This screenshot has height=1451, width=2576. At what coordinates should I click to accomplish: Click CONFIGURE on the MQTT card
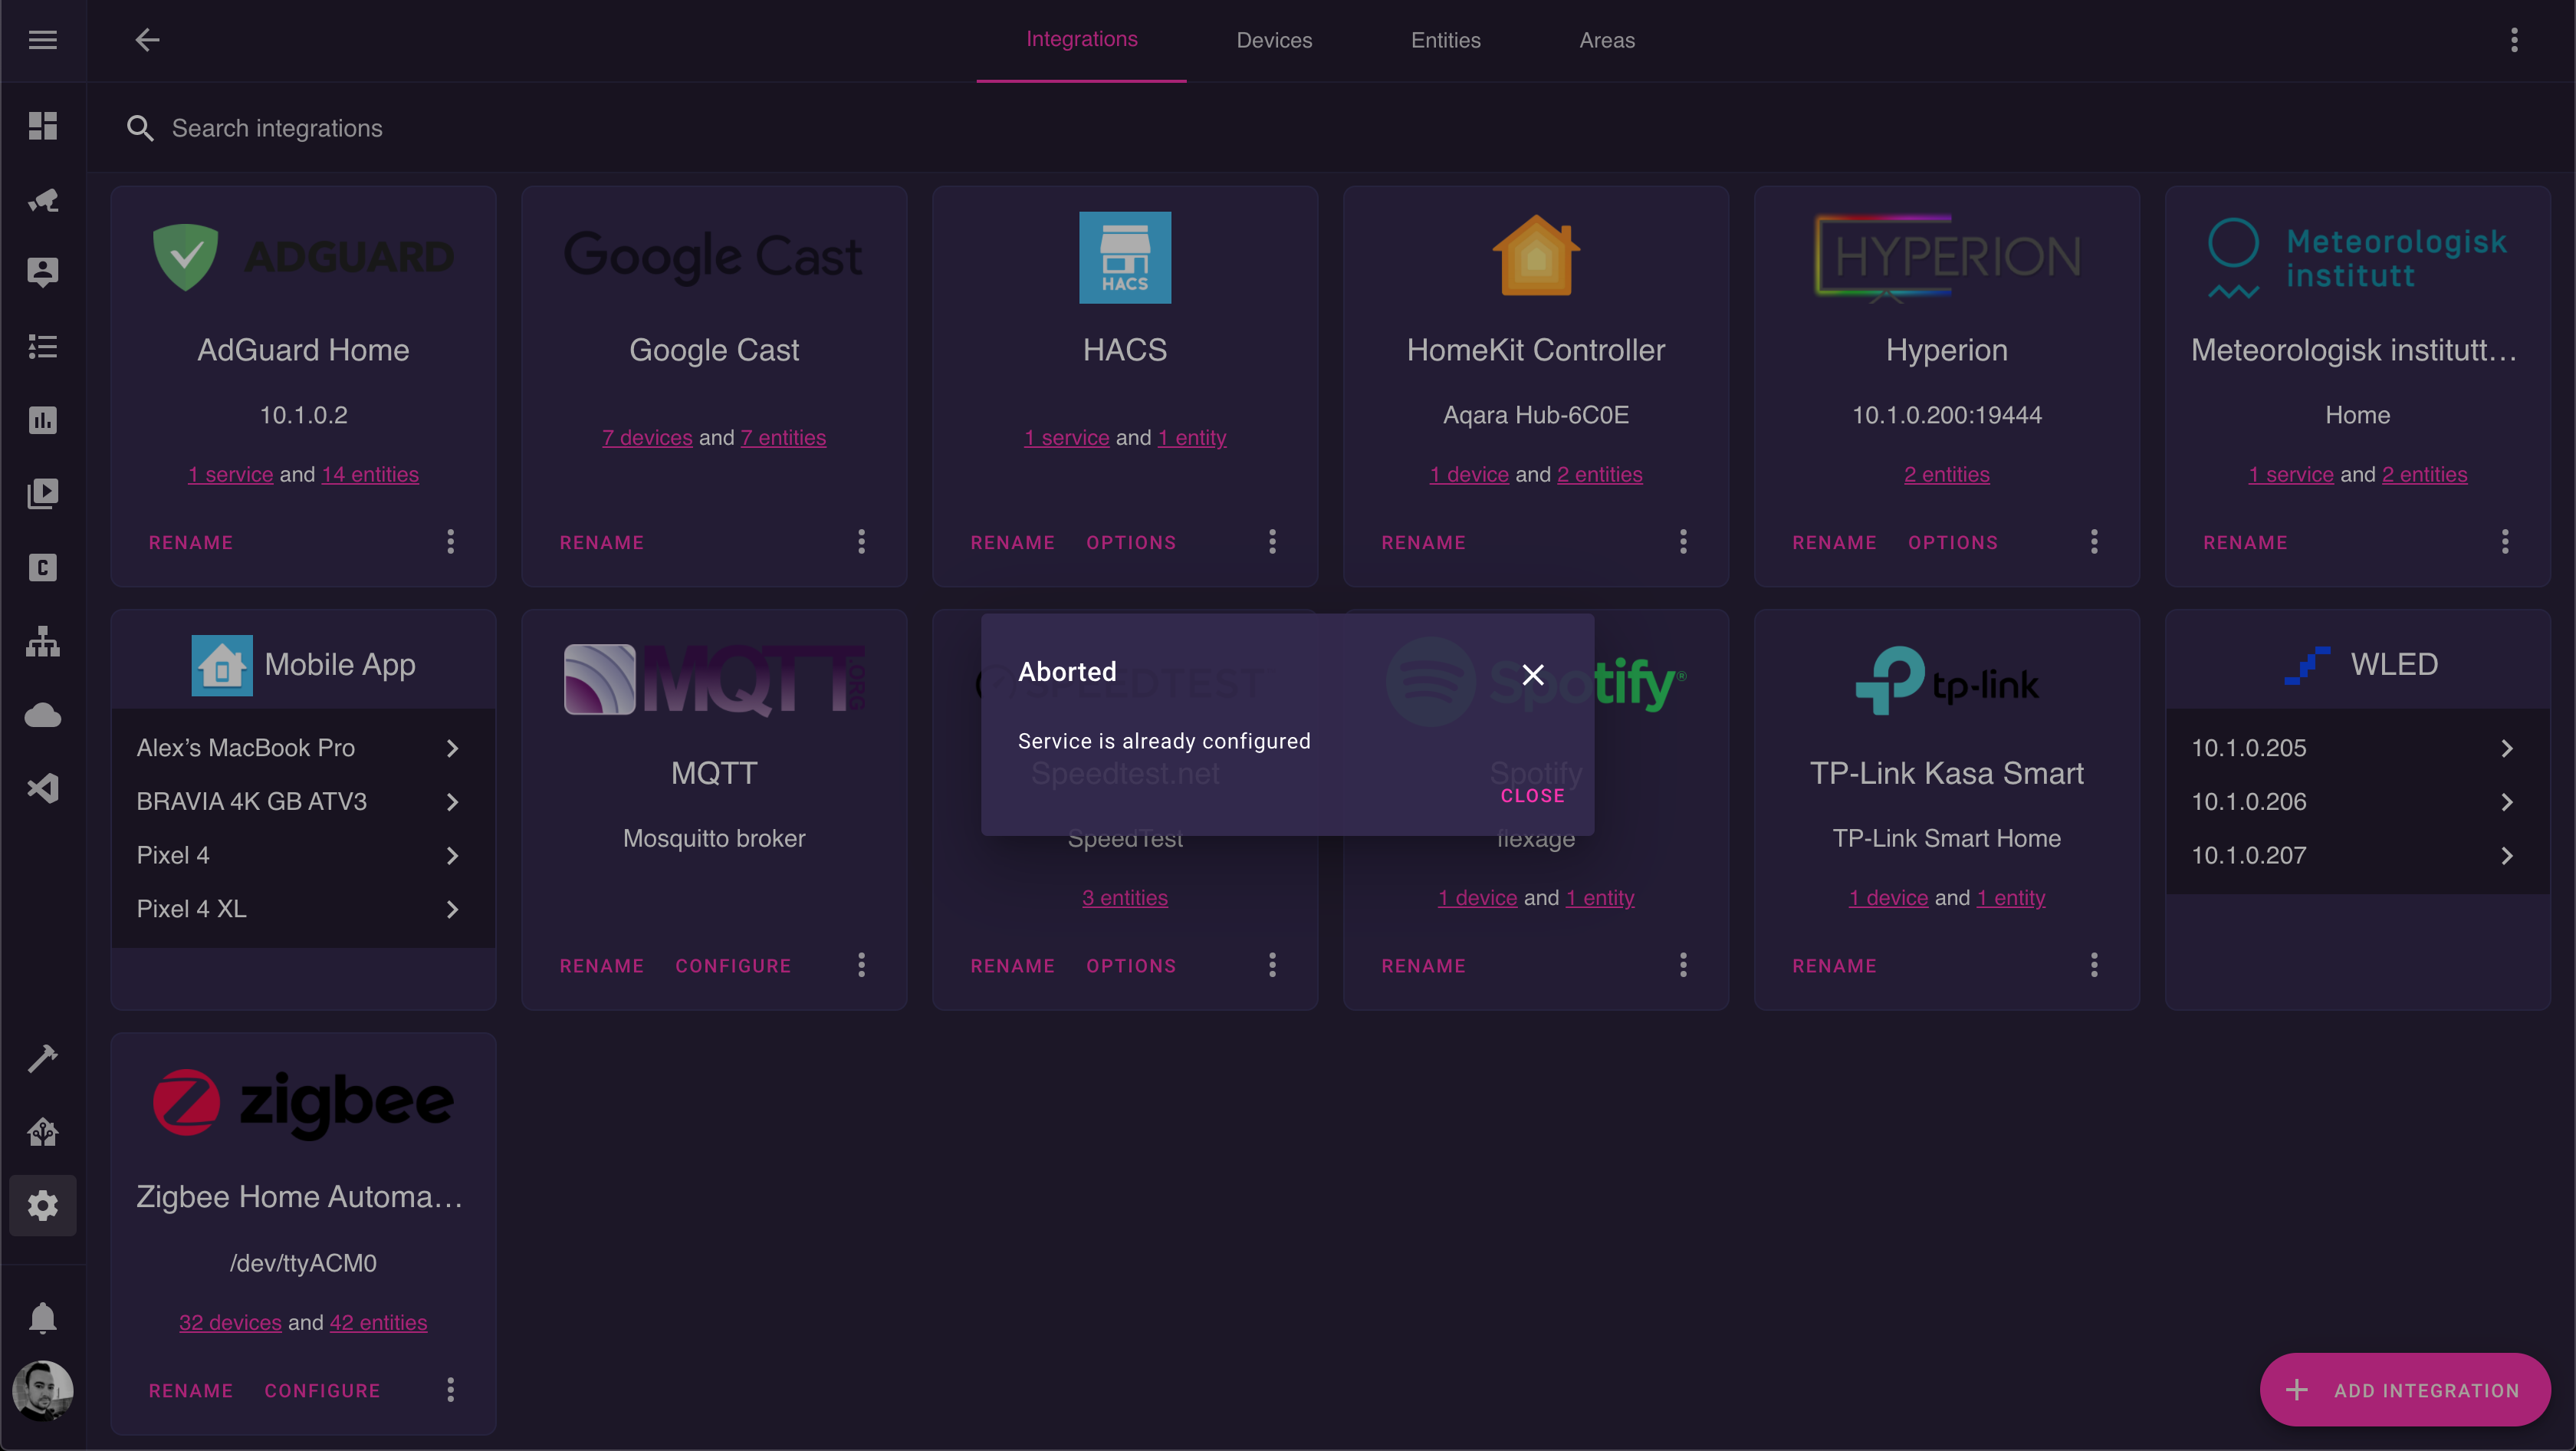pyautogui.click(x=732, y=966)
